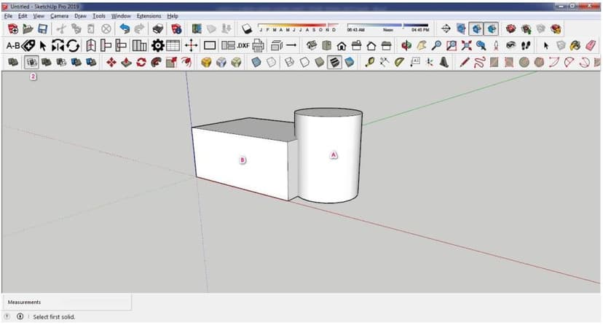
Task: Choose the Circle drawing tool
Action: [524, 62]
